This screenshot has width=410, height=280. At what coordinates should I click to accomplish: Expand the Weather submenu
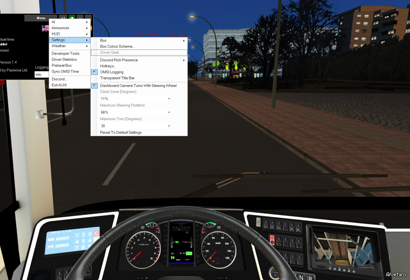(70, 46)
